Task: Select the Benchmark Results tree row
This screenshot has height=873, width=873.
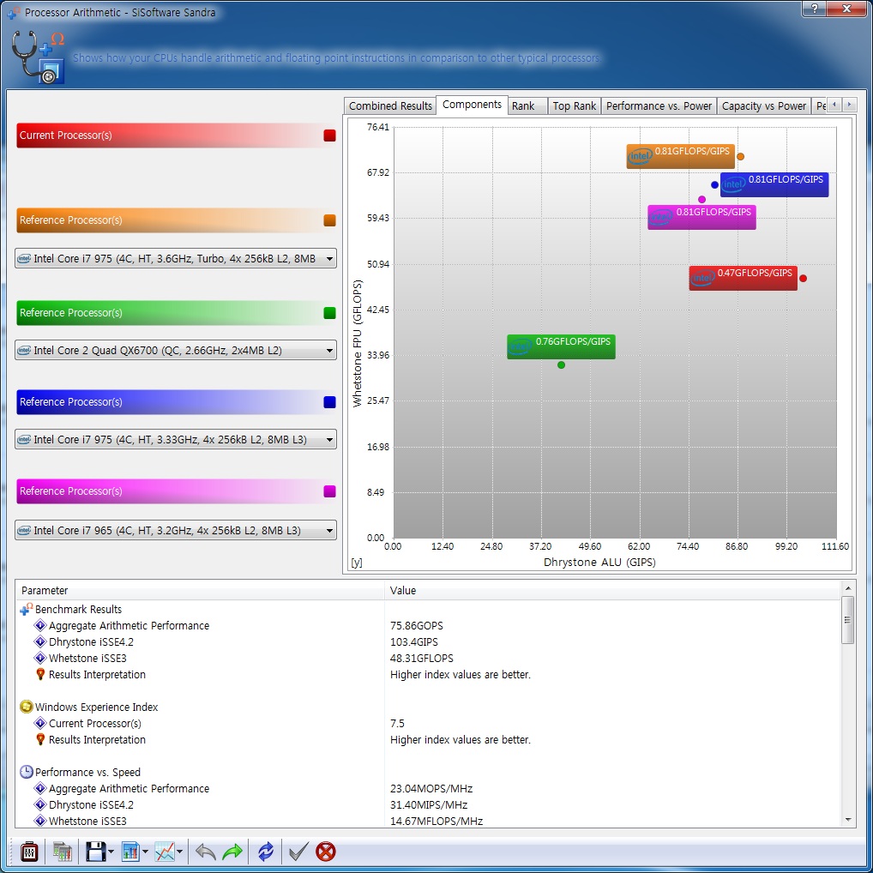Action: click(x=78, y=609)
